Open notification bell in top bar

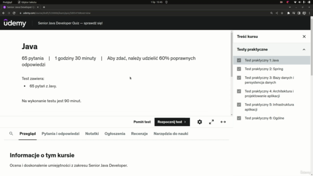166,2
